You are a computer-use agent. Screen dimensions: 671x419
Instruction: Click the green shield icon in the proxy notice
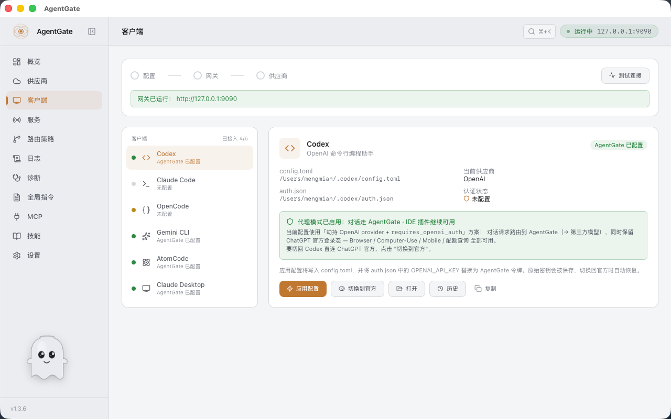(290, 222)
